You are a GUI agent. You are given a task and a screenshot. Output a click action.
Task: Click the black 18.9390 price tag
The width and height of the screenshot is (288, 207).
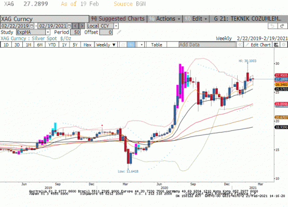[281, 127]
